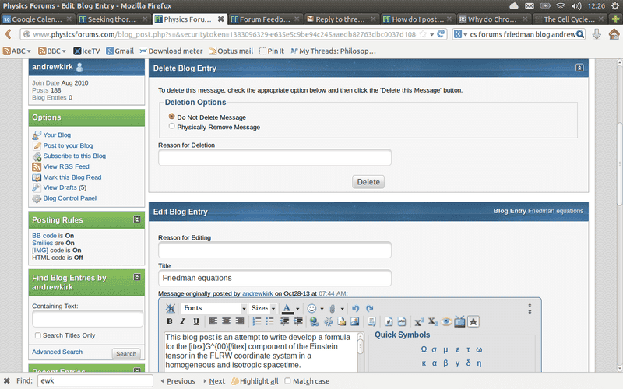This screenshot has height=389, width=623.
Task: Click the Delete button
Action: click(x=368, y=182)
